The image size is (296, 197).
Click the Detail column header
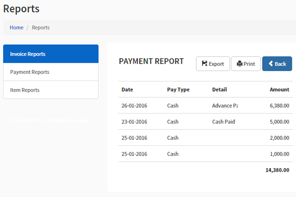click(x=220, y=90)
